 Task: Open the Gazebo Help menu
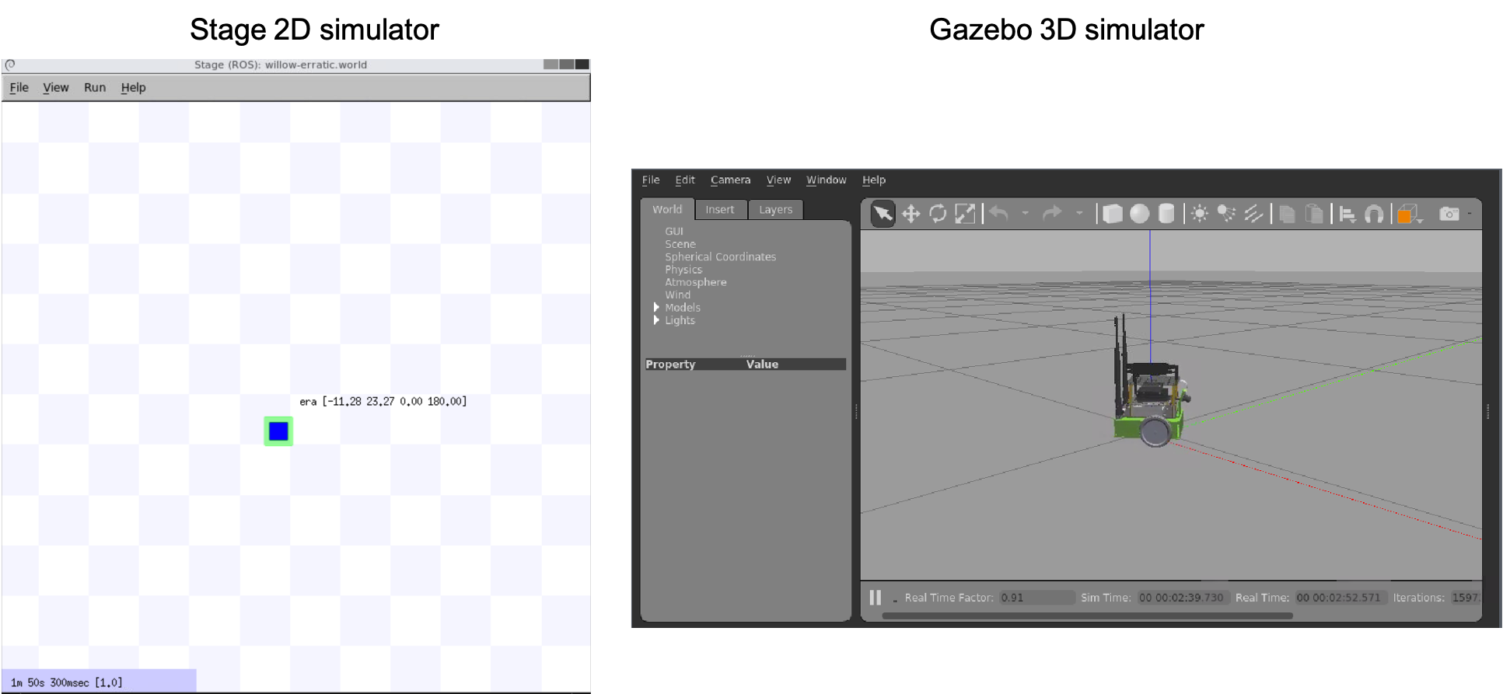pos(874,180)
